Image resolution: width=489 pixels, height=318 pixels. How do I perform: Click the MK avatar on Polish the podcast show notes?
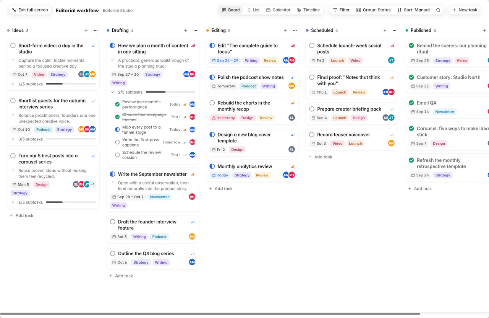click(292, 86)
